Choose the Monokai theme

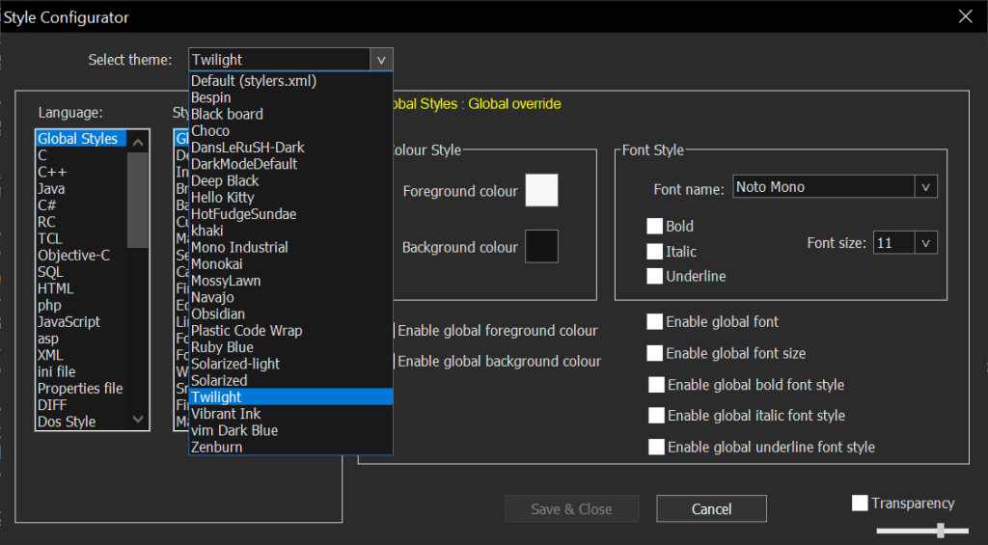coord(218,263)
